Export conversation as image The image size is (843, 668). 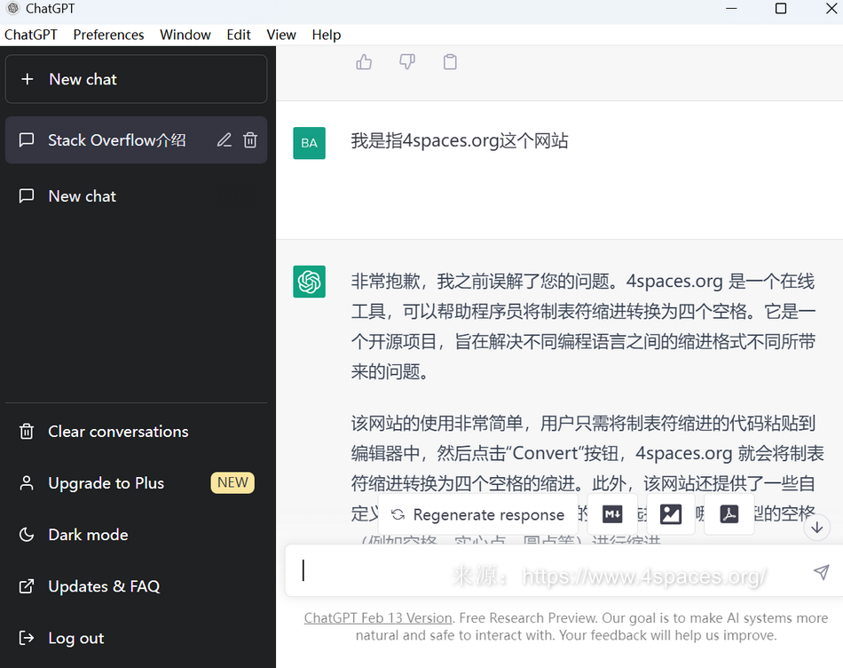[671, 514]
